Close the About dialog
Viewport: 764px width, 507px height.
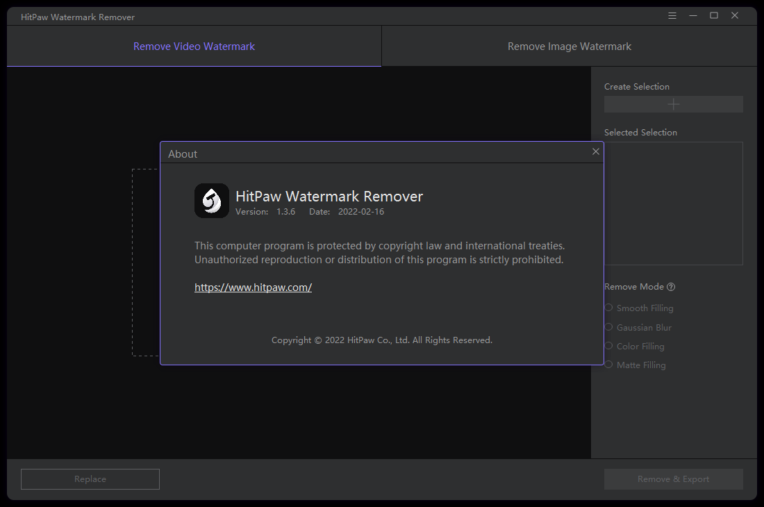tap(595, 151)
